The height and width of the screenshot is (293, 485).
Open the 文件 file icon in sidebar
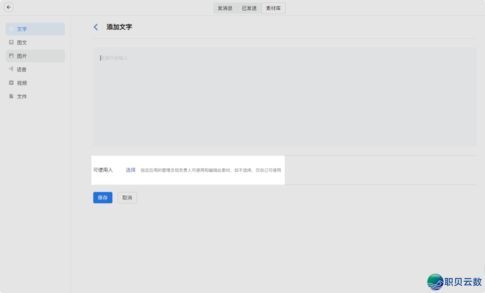click(x=10, y=96)
